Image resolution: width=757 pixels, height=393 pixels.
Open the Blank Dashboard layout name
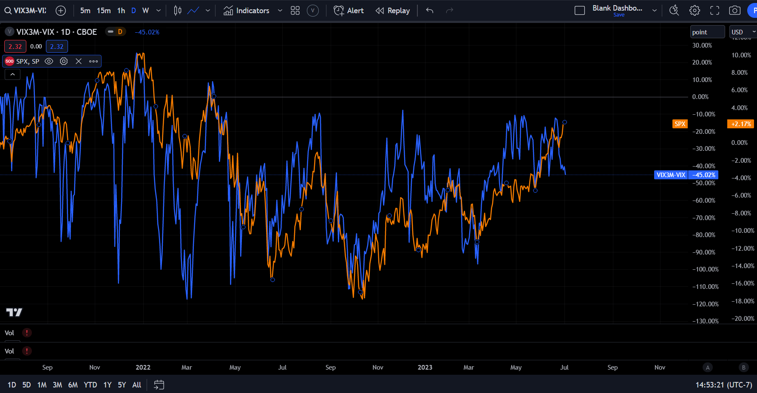pos(617,8)
